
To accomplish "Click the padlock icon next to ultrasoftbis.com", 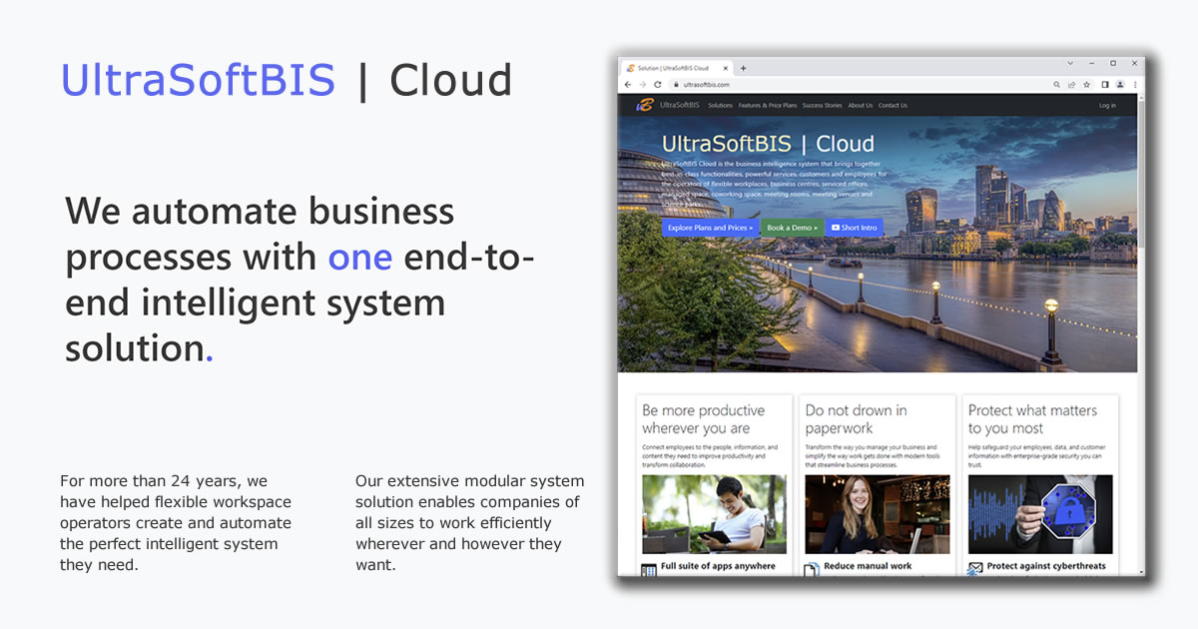I will point(677,84).
